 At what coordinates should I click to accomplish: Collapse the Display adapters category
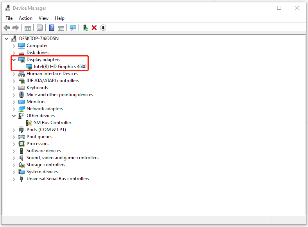point(14,60)
